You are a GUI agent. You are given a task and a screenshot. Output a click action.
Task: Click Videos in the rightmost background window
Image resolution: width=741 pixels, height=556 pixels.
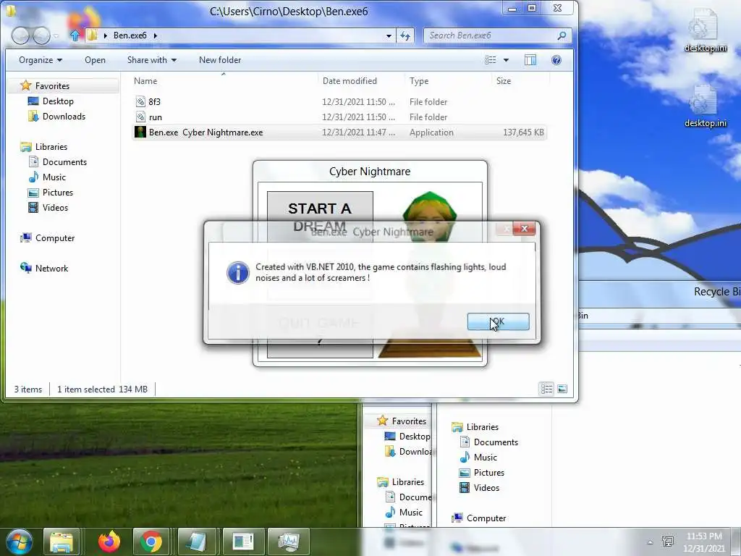486,487
